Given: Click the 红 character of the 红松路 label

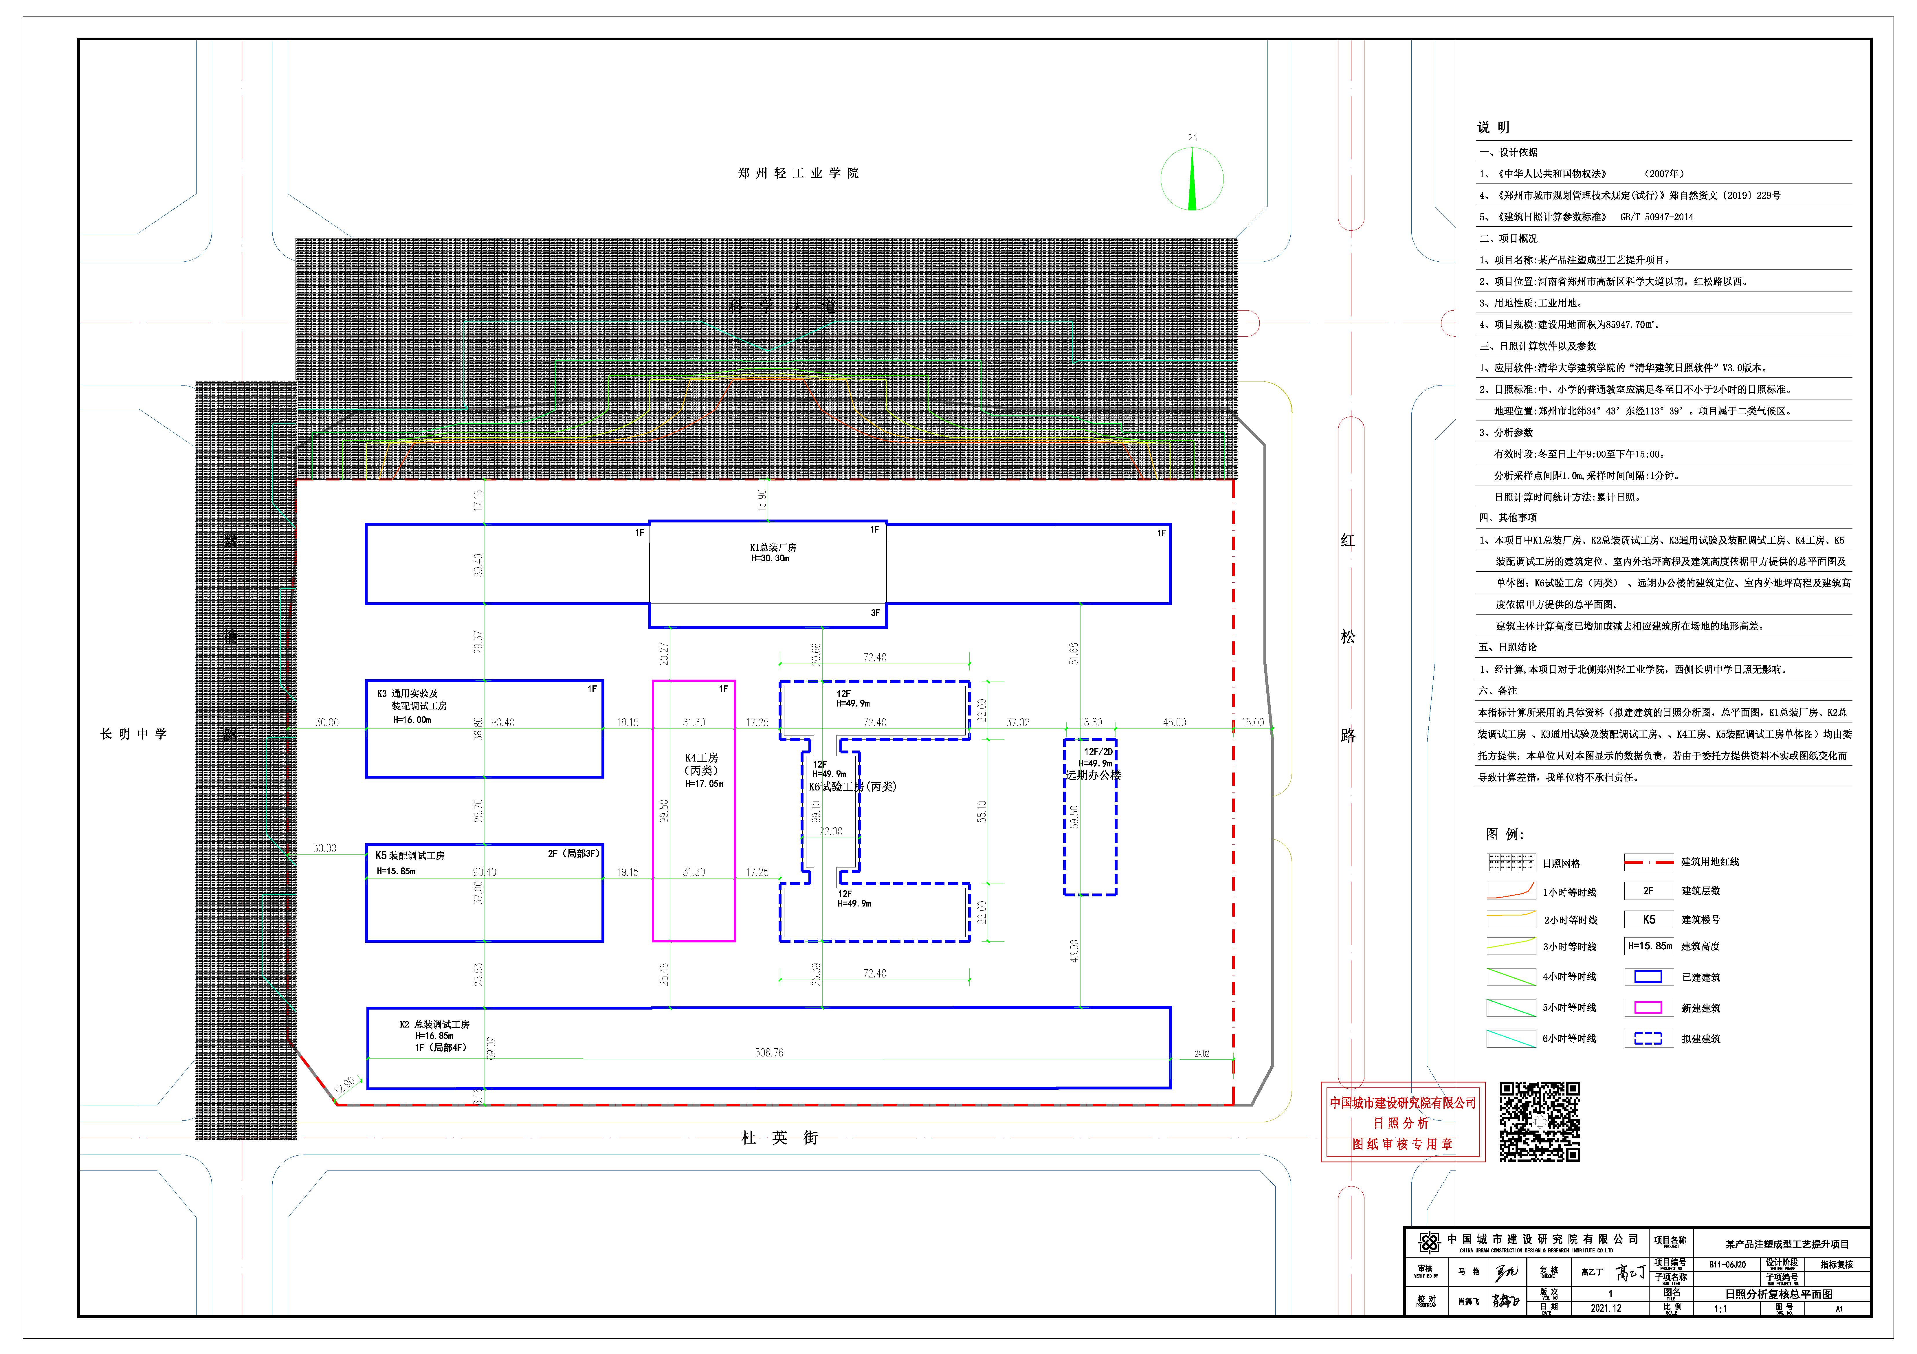Looking at the screenshot, I should (x=1348, y=540).
